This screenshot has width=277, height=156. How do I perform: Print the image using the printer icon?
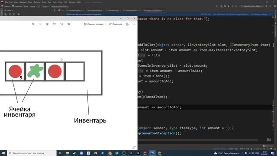point(127,24)
